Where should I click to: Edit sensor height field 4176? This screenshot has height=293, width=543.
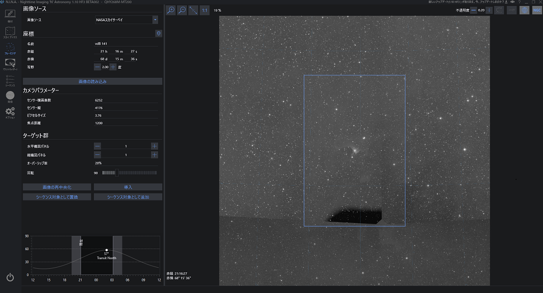coord(126,108)
